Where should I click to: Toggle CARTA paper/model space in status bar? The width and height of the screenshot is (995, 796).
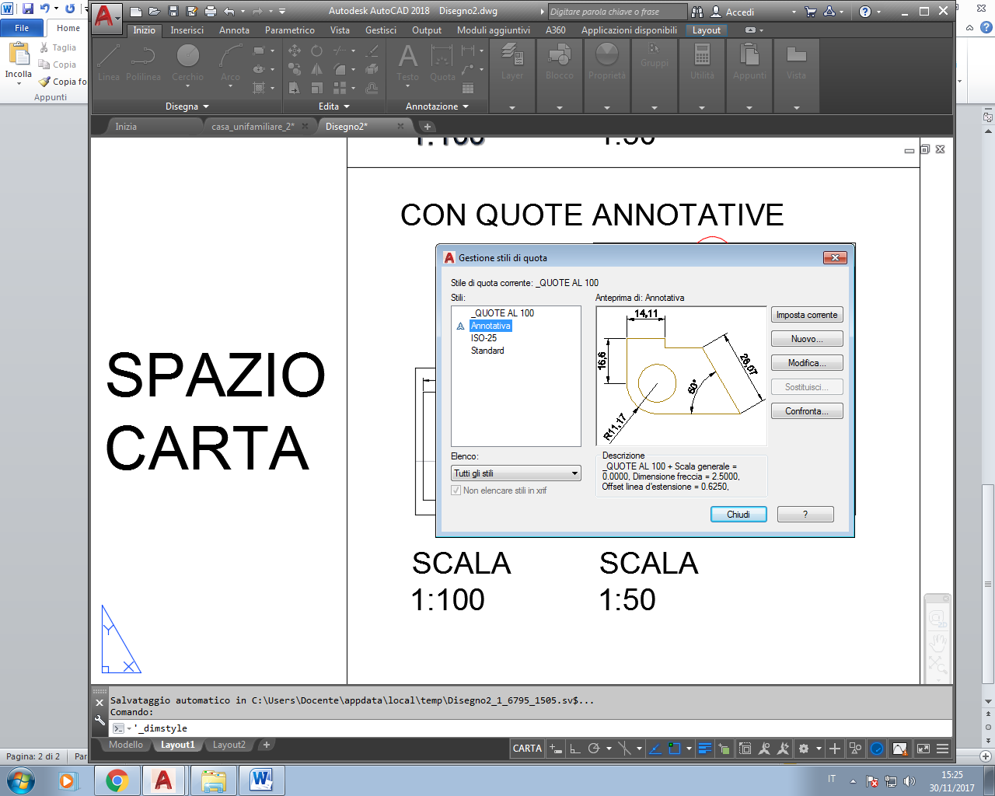coord(527,749)
